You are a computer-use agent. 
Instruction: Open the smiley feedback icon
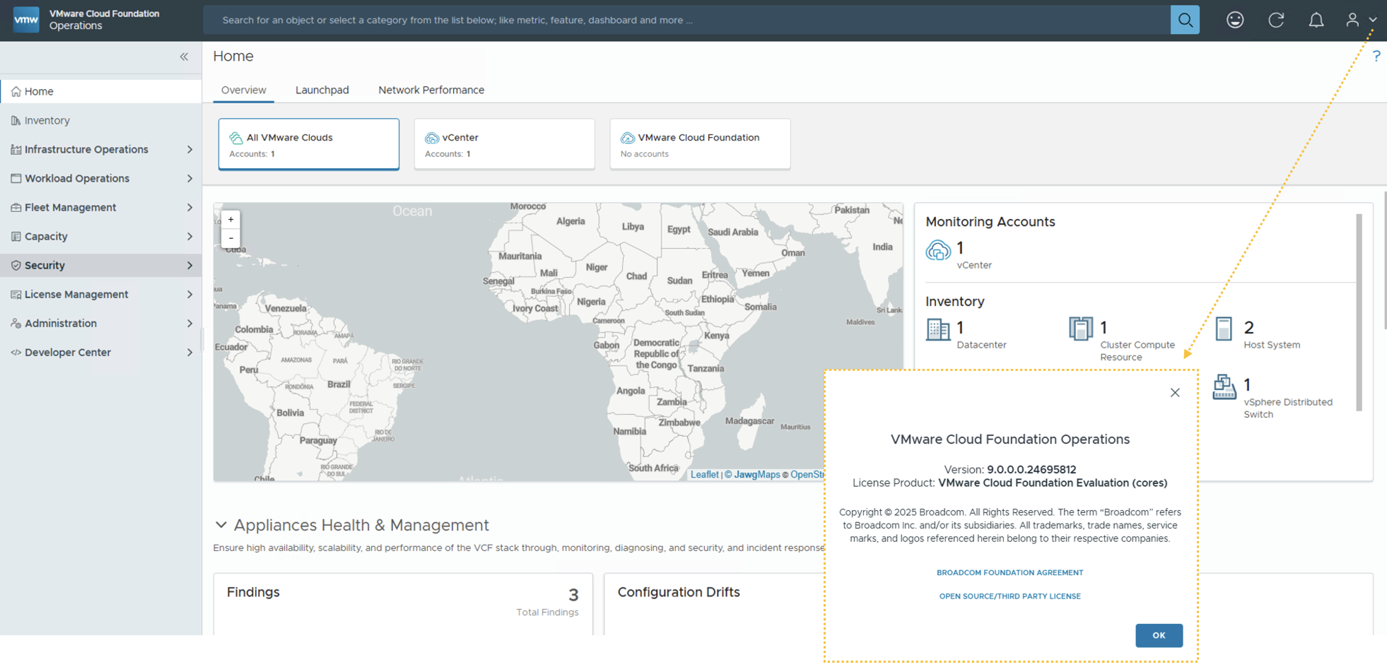coord(1235,20)
